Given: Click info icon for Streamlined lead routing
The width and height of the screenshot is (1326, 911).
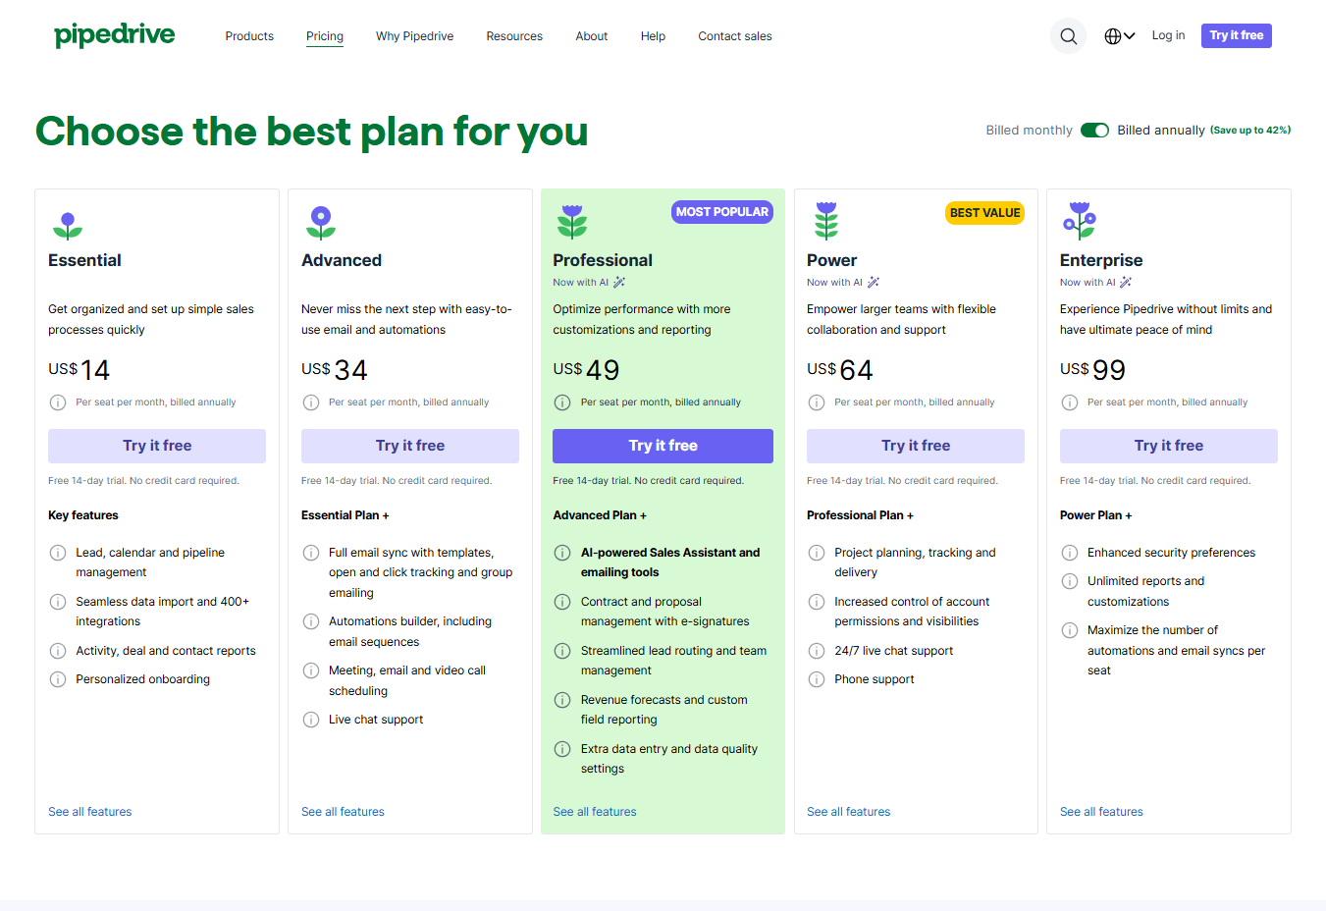Looking at the screenshot, I should (562, 651).
